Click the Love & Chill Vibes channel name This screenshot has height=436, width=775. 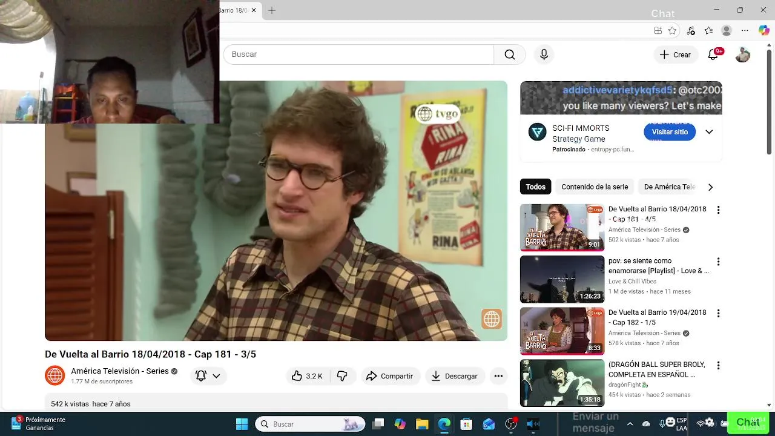[x=633, y=282]
